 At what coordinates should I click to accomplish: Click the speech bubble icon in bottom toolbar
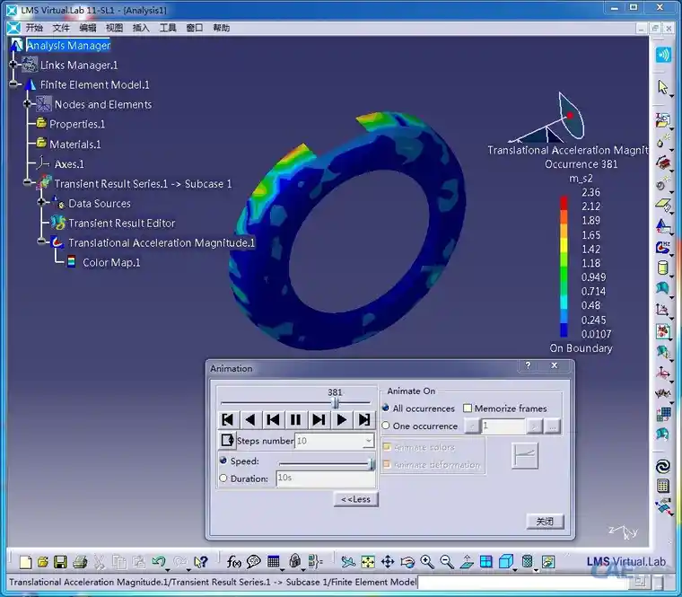click(x=254, y=562)
